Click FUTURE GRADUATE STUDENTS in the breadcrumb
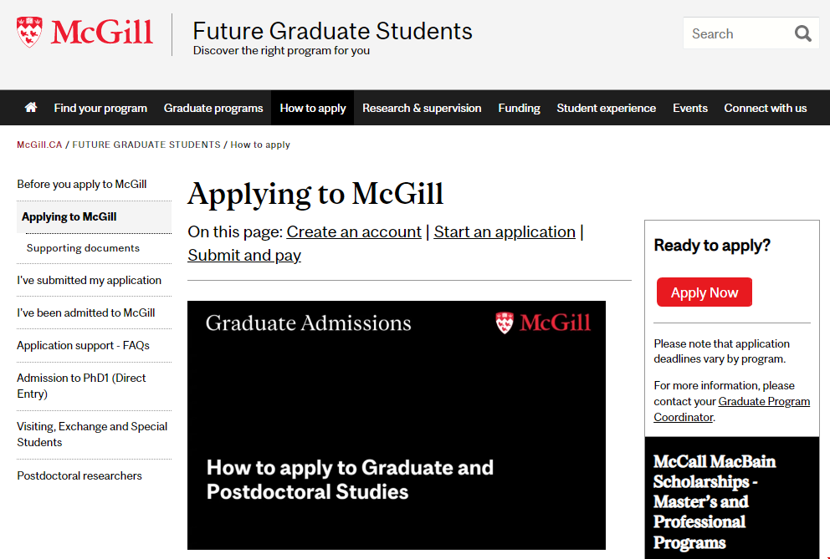 146,145
